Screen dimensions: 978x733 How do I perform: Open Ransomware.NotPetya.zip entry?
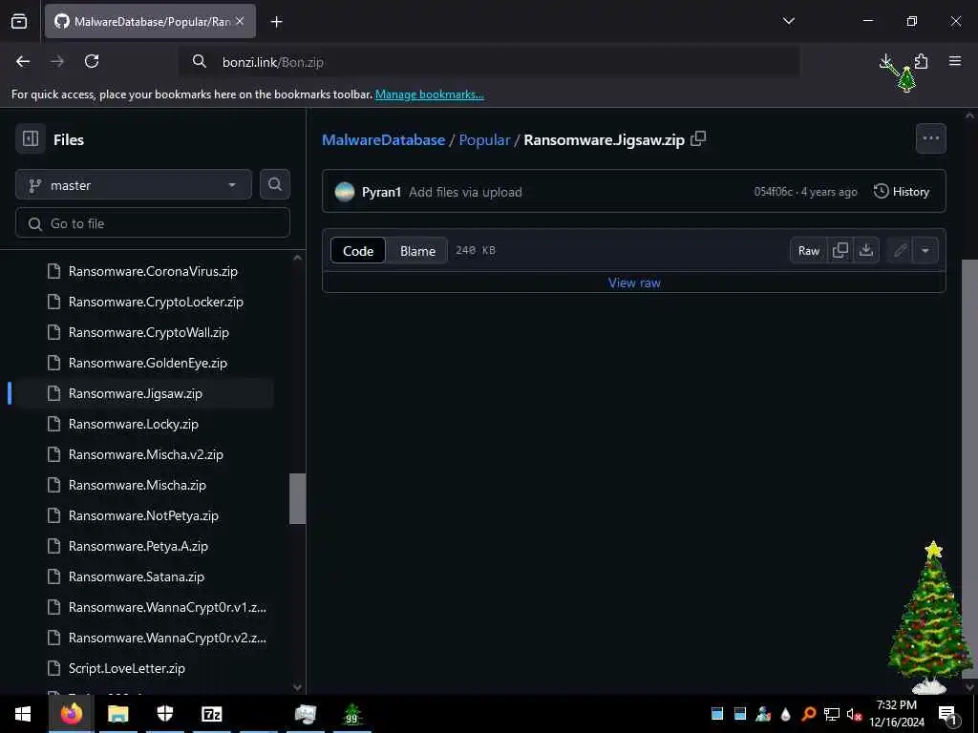tap(142, 515)
